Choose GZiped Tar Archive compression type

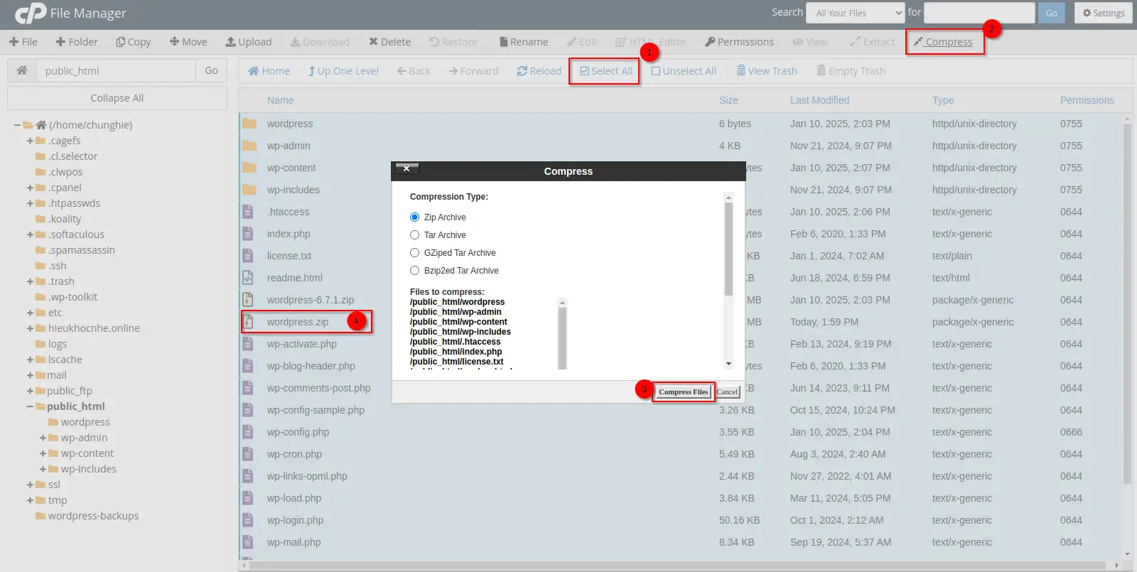415,253
